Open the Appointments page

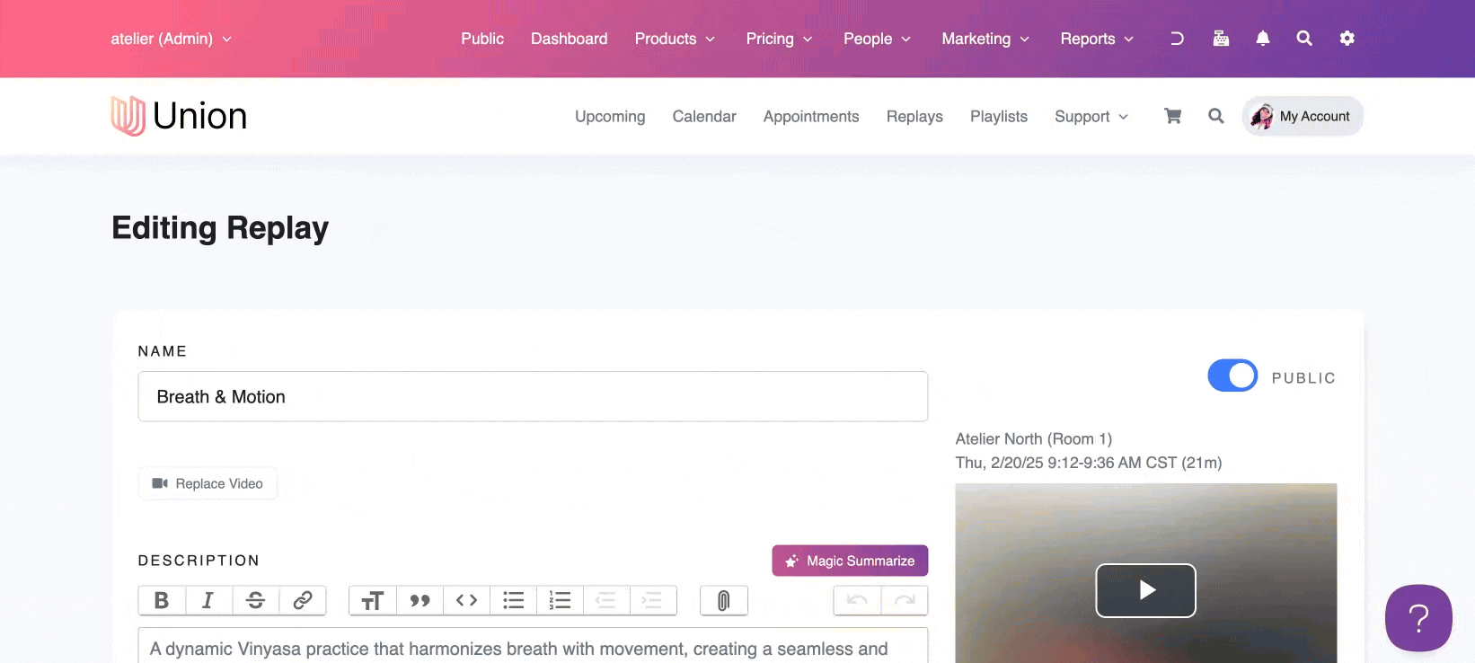(x=811, y=117)
